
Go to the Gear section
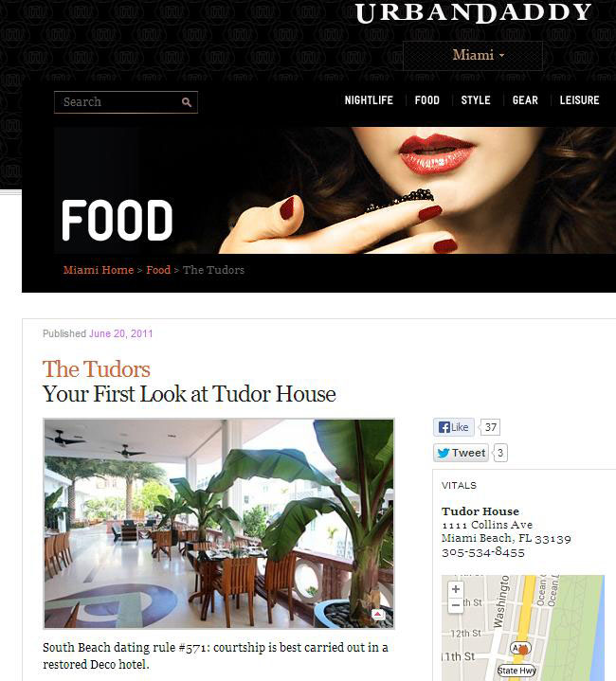tap(525, 100)
